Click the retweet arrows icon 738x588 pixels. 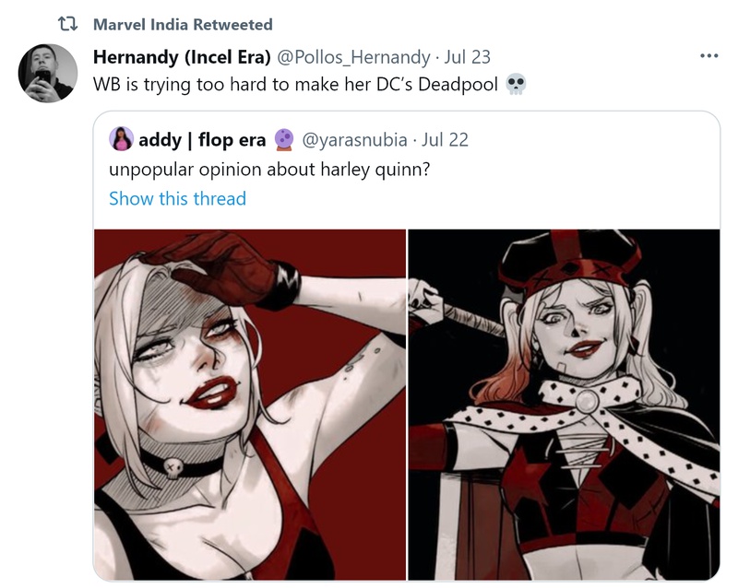click(67, 24)
